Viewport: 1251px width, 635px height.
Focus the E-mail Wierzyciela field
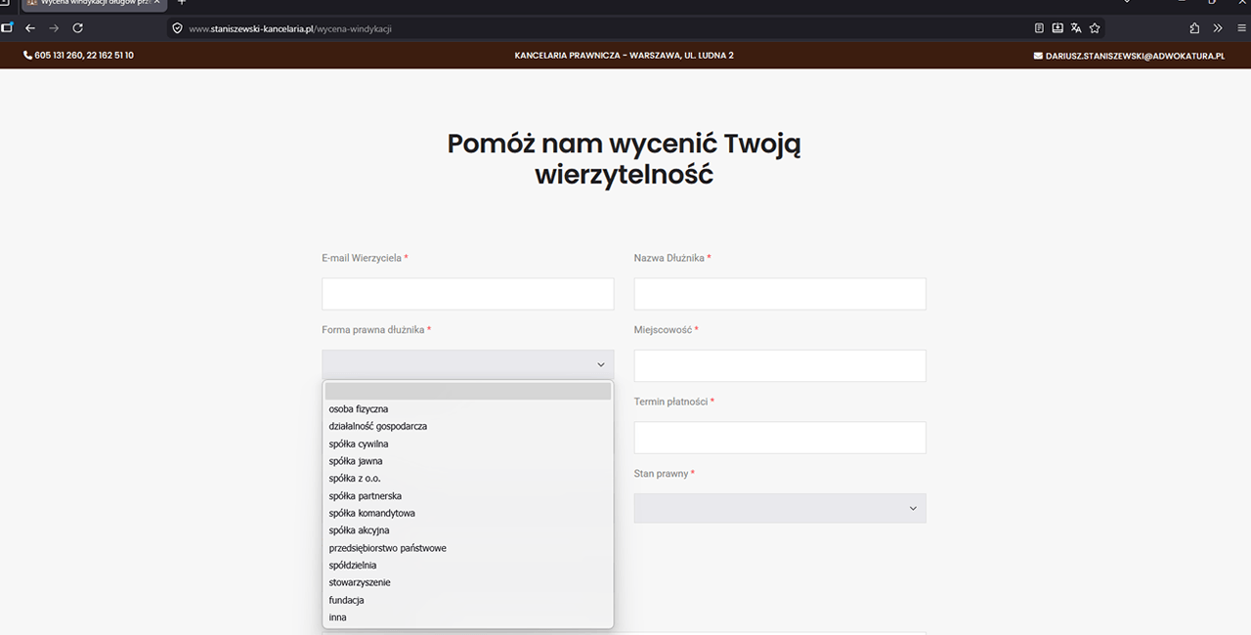click(468, 294)
